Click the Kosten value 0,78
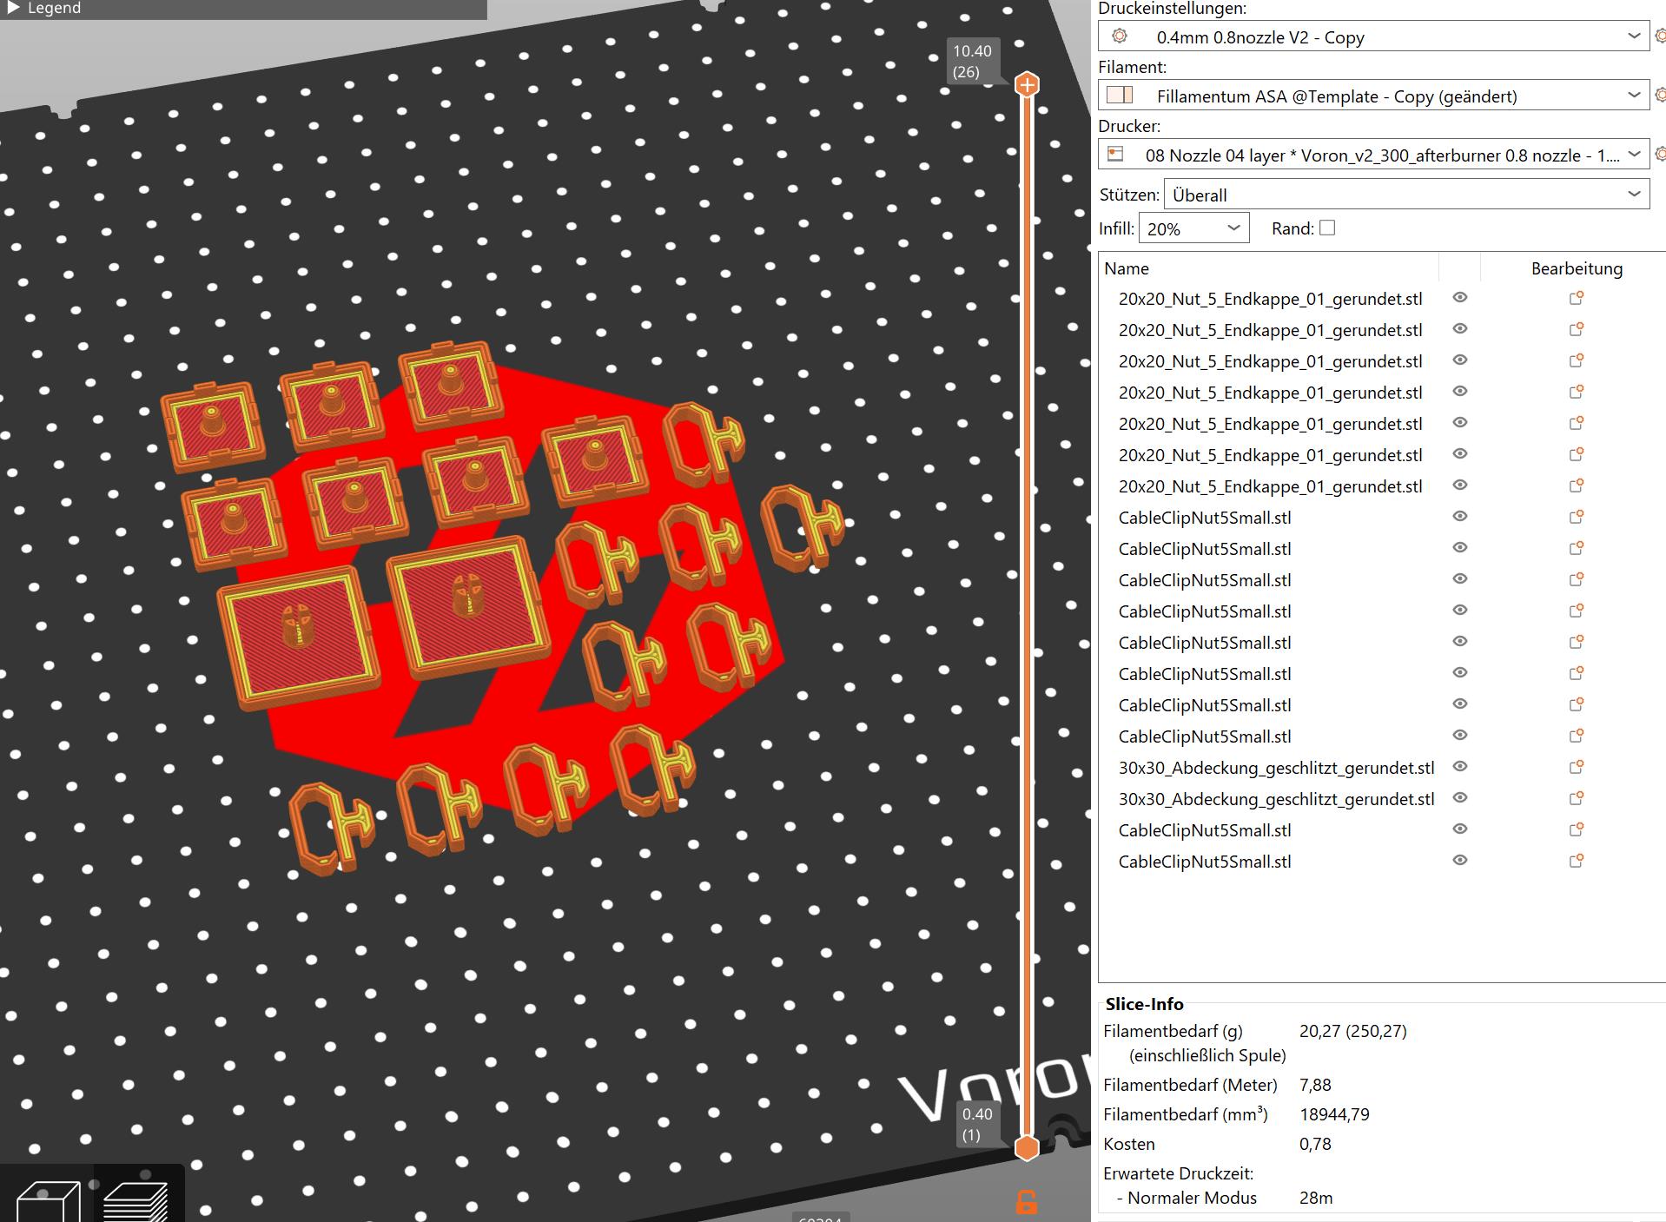The width and height of the screenshot is (1666, 1222). pos(1315,1144)
